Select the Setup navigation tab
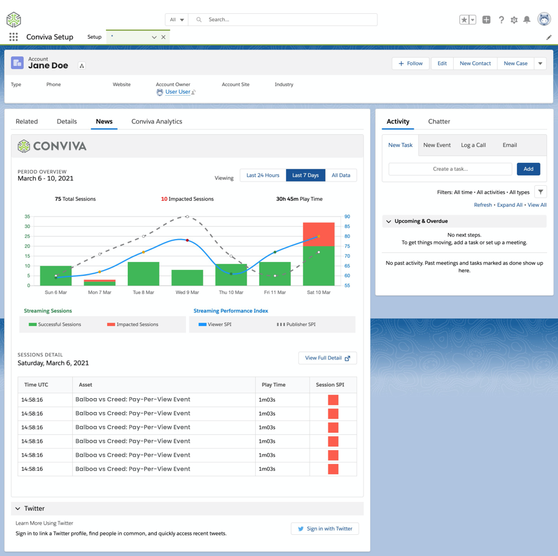Image resolution: width=558 pixels, height=556 pixels. (95, 37)
